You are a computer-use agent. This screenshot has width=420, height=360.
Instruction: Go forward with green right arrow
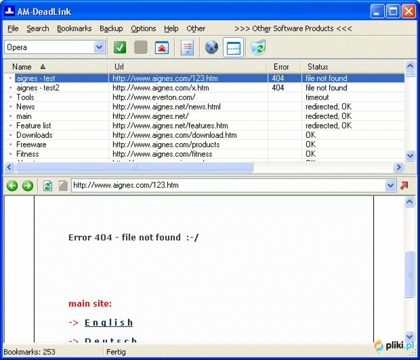pyautogui.click(x=28, y=186)
